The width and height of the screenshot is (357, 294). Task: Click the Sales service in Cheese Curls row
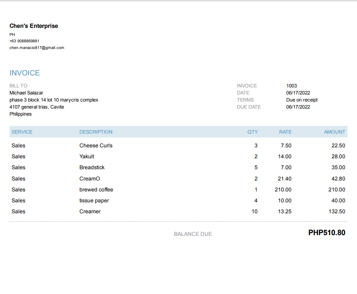(18, 145)
